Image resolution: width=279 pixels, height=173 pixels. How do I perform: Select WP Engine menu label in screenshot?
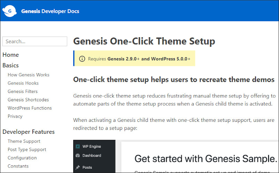[92, 147]
